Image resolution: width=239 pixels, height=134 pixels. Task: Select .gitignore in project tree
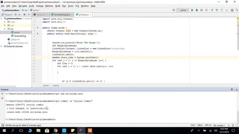[x=15, y=39]
